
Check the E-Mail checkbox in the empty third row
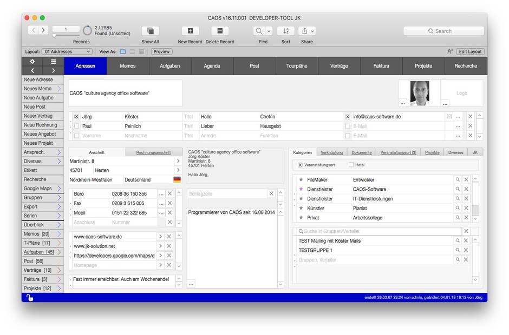tap(348, 136)
